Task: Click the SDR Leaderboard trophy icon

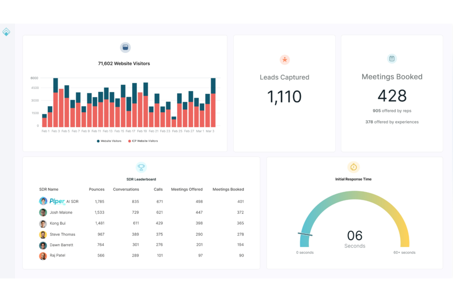Action: click(141, 167)
